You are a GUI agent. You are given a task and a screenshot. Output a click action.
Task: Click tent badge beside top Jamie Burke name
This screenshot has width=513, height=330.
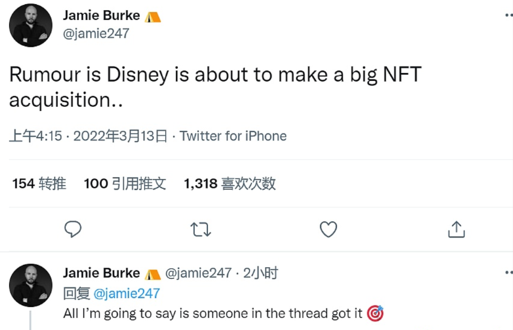click(x=153, y=16)
